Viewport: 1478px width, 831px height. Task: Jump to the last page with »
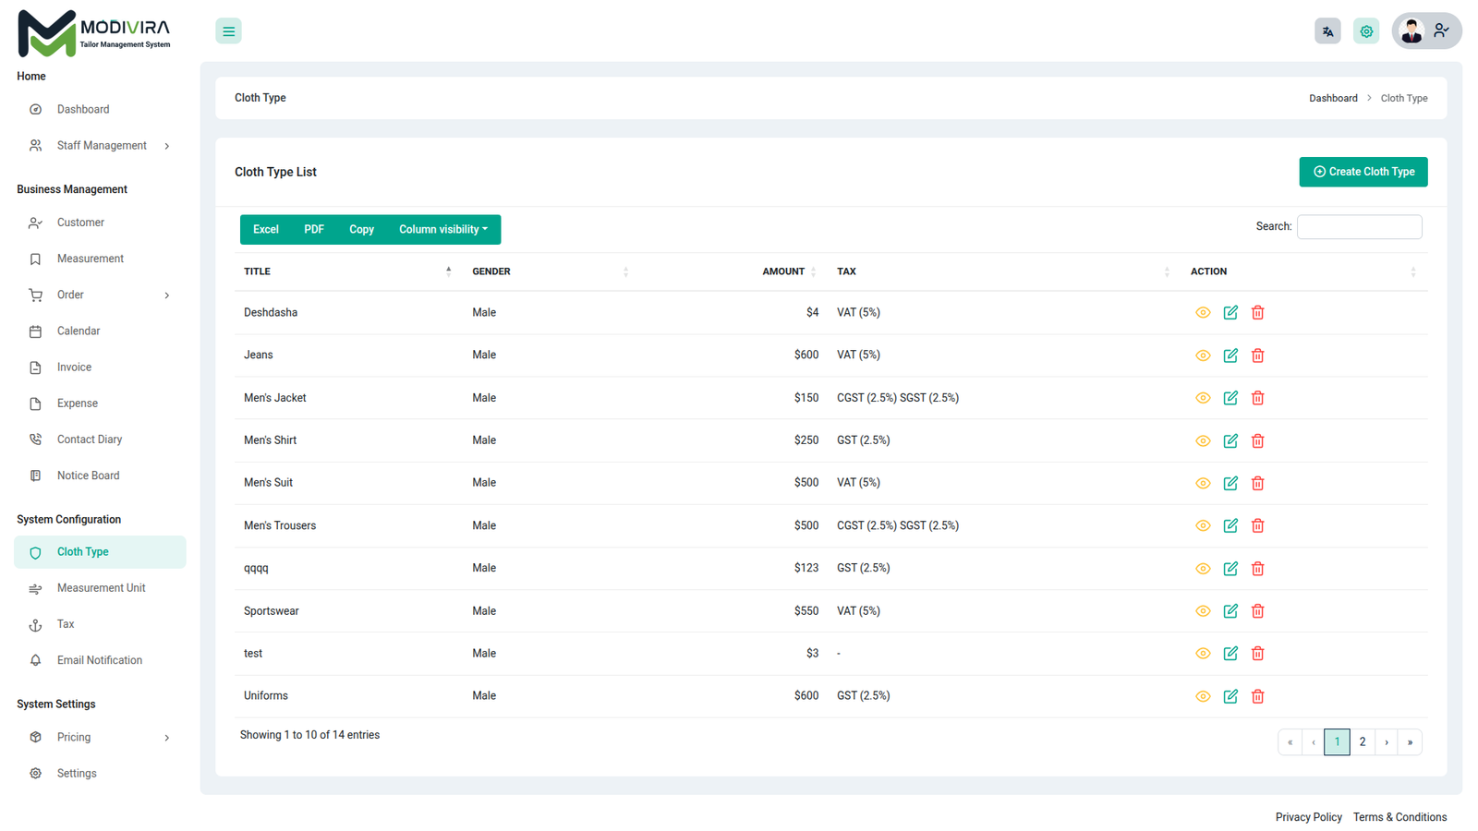tap(1410, 742)
